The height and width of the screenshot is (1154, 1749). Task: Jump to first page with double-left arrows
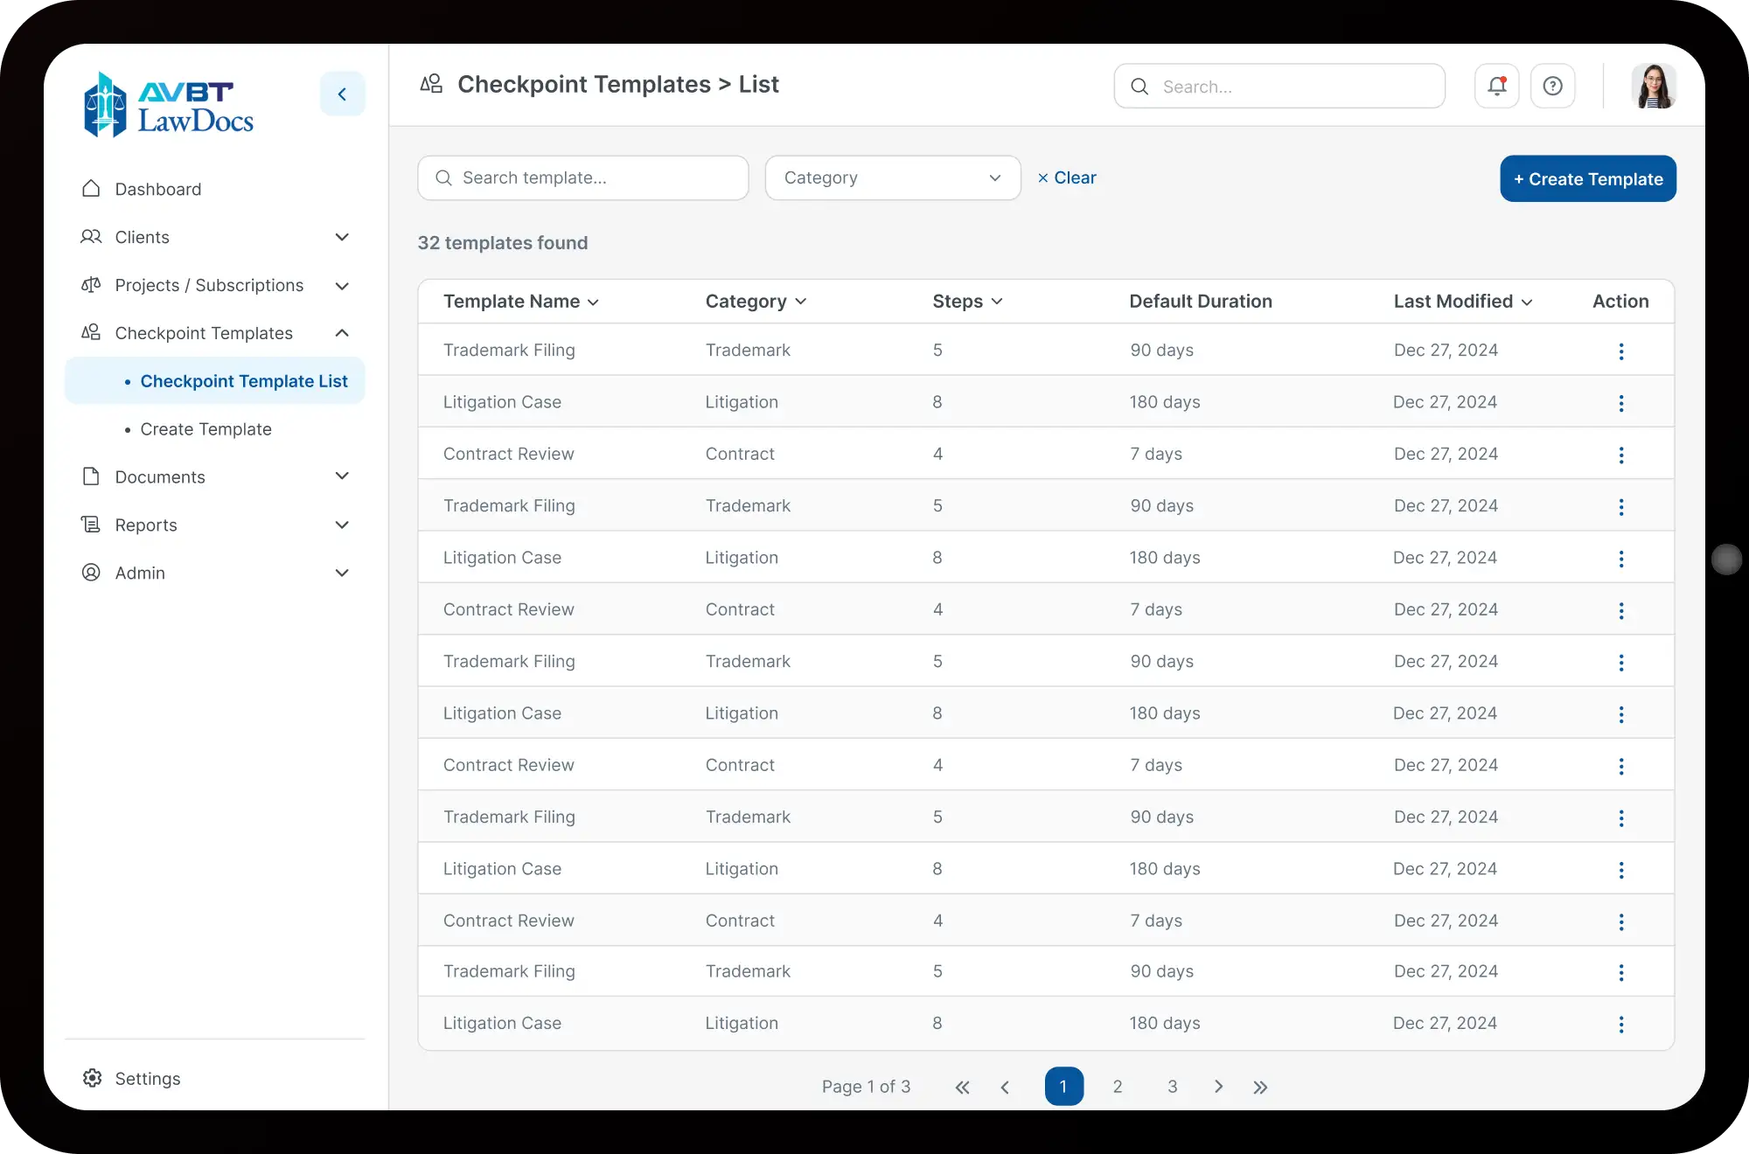(x=962, y=1087)
